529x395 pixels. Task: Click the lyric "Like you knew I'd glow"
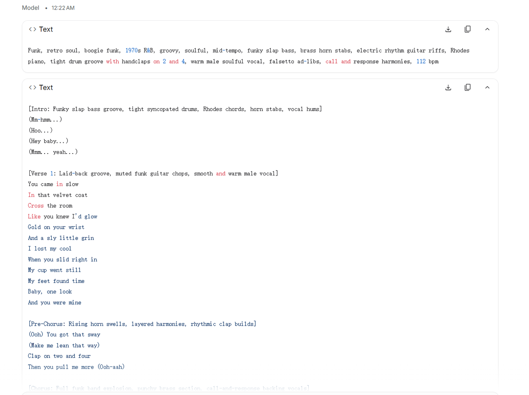(x=63, y=216)
